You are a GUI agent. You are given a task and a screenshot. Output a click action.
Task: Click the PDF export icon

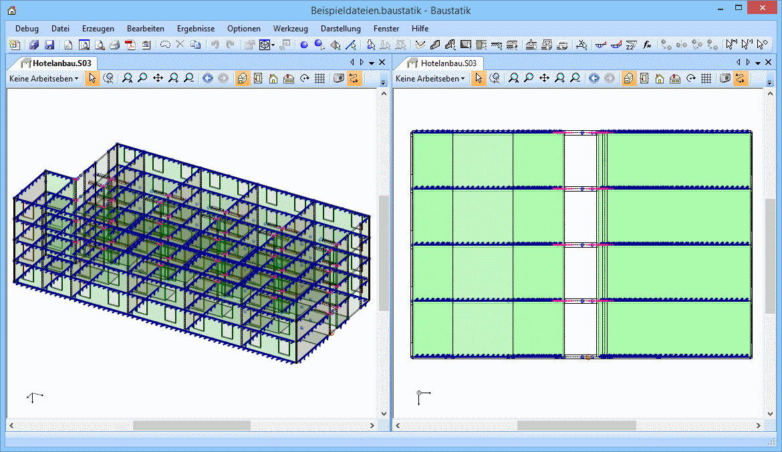click(130, 45)
